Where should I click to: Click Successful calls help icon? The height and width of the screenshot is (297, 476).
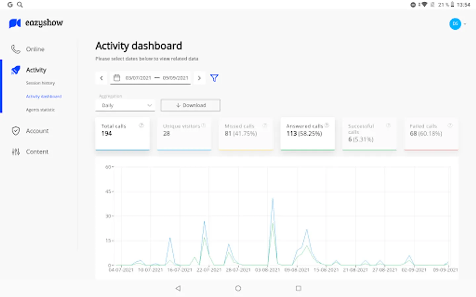pos(388,125)
